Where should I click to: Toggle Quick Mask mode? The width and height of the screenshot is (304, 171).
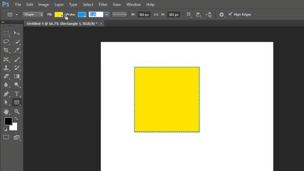click(6, 137)
